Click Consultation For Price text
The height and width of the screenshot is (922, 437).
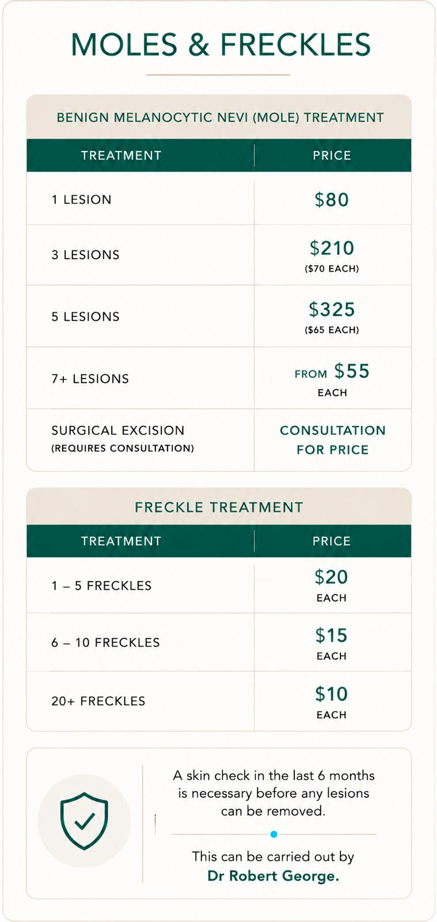click(x=333, y=440)
